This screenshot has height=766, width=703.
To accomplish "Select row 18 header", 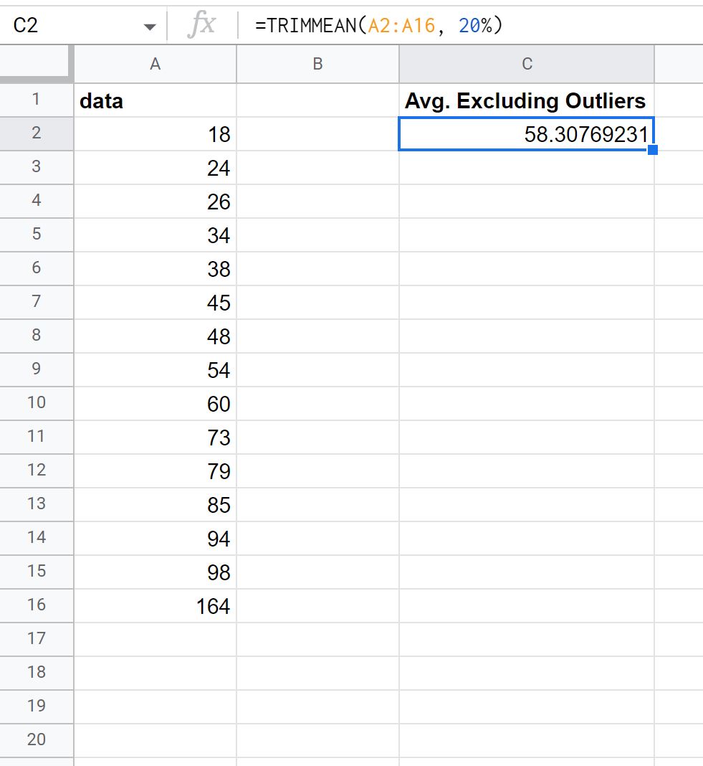I will (x=37, y=673).
